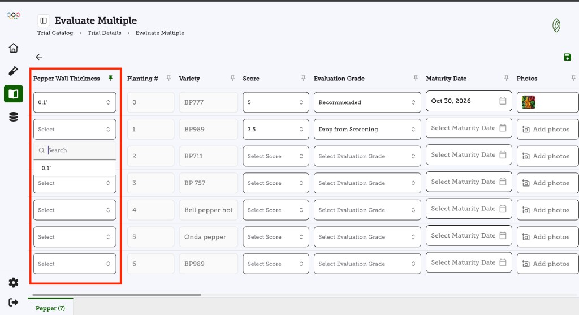The width and height of the screenshot is (579, 315).
Task: Open the test tube trials icon in sidebar
Action: click(x=14, y=71)
